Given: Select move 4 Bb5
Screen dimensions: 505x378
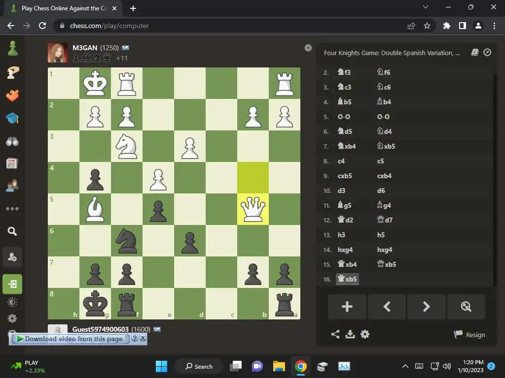Looking at the screenshot, I should click(344, 101).
